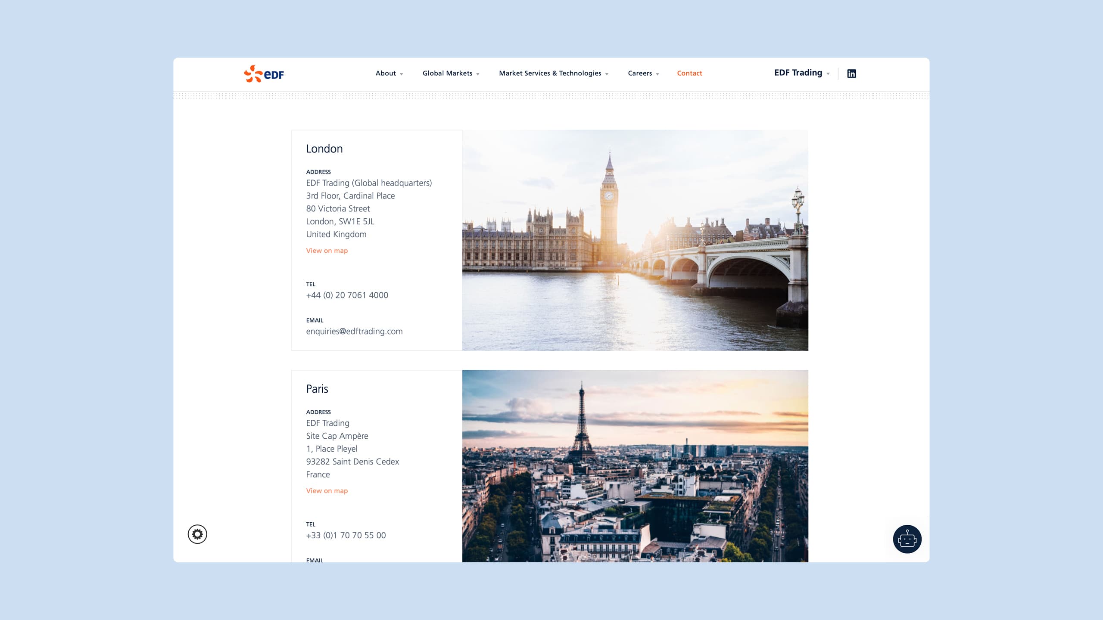Launch the chatbot robot icon

(x=907, y=539)
